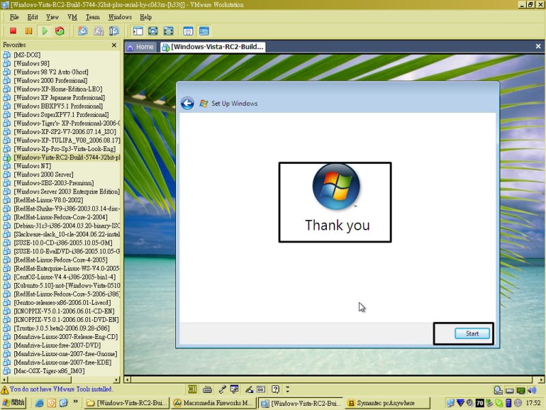546x410 pixels.
Task: Select [Mandriva-Linux-free-2007-DVD] in Favorites
Action: click(x=57, y=345)
